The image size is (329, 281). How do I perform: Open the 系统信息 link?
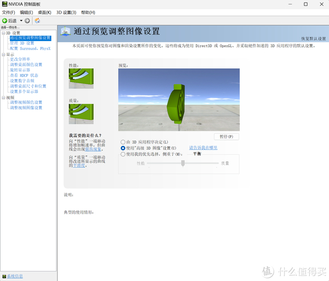[15, 277]
